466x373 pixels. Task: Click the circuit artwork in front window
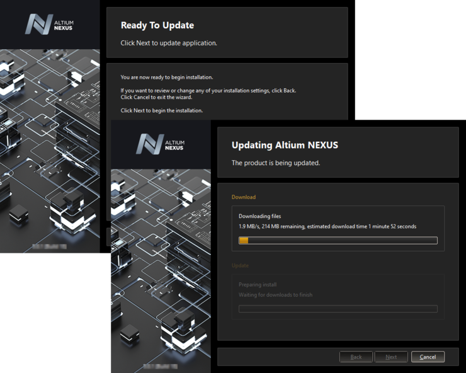pos(161,271)
